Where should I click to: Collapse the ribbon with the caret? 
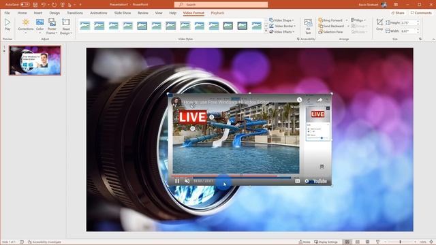433,39
